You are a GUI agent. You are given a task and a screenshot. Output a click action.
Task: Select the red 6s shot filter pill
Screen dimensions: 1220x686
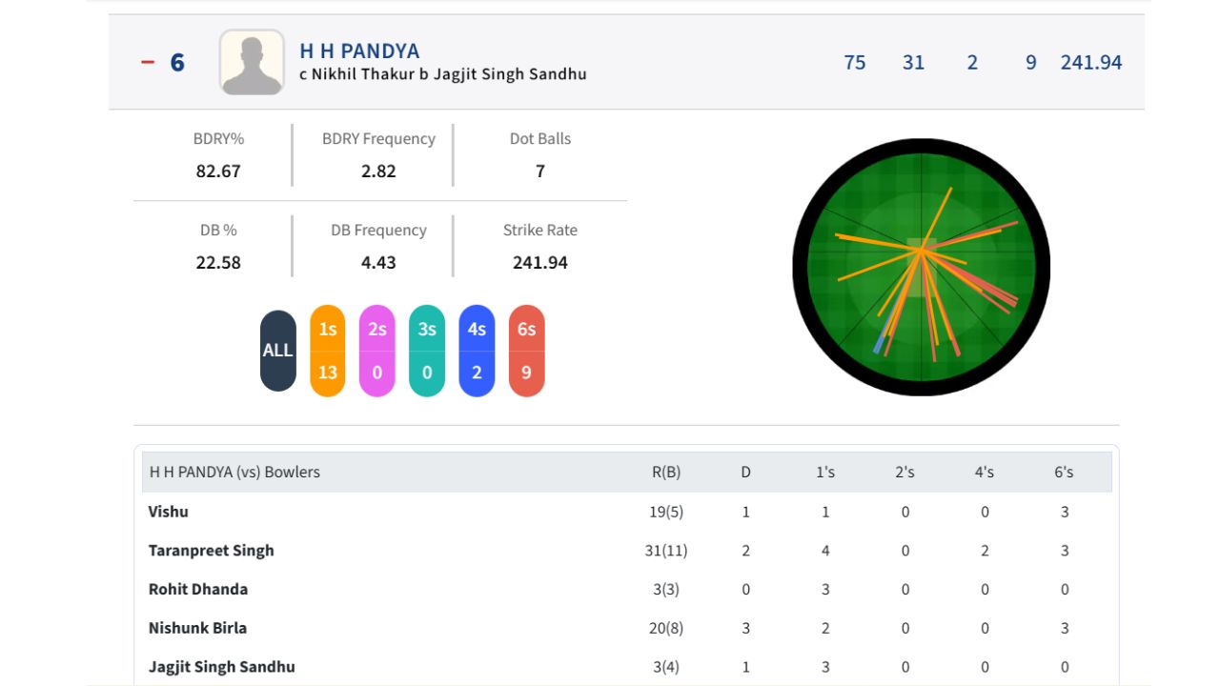click(525, 350)
